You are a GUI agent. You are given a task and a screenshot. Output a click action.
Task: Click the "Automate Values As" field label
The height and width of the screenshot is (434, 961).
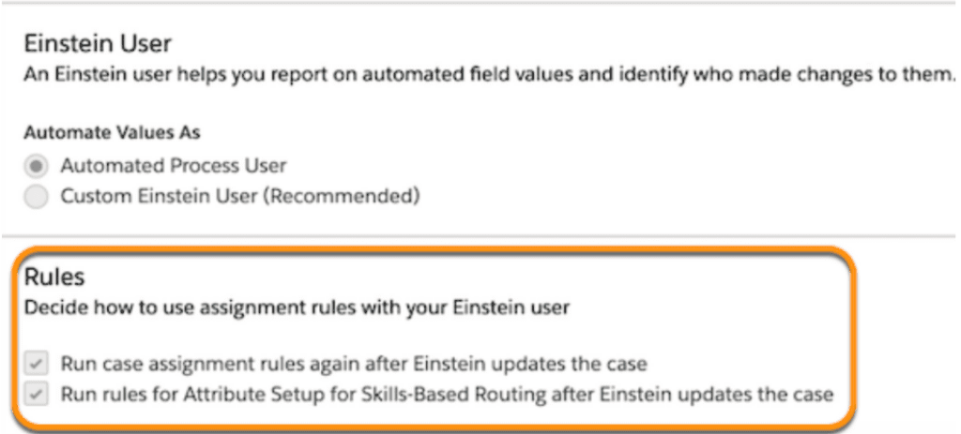pos(112,133)
